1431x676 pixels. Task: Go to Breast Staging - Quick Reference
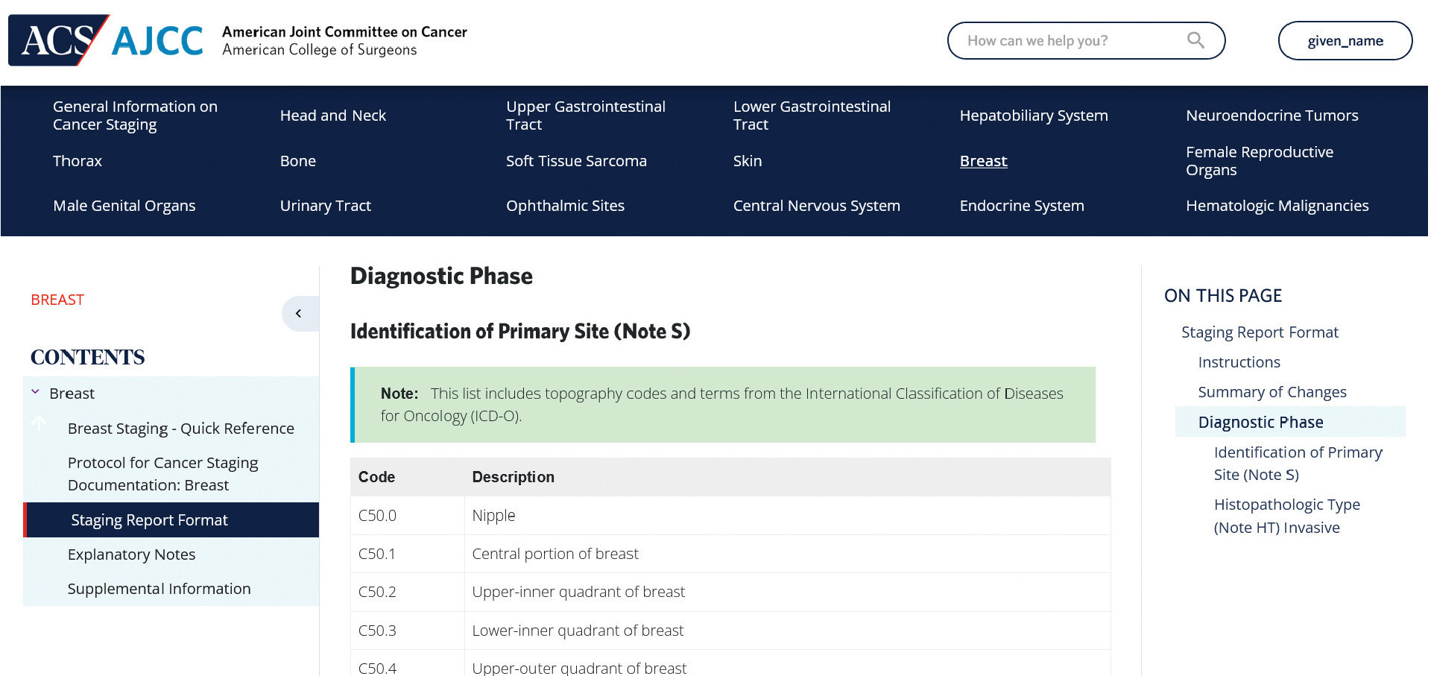click(180, 428)
